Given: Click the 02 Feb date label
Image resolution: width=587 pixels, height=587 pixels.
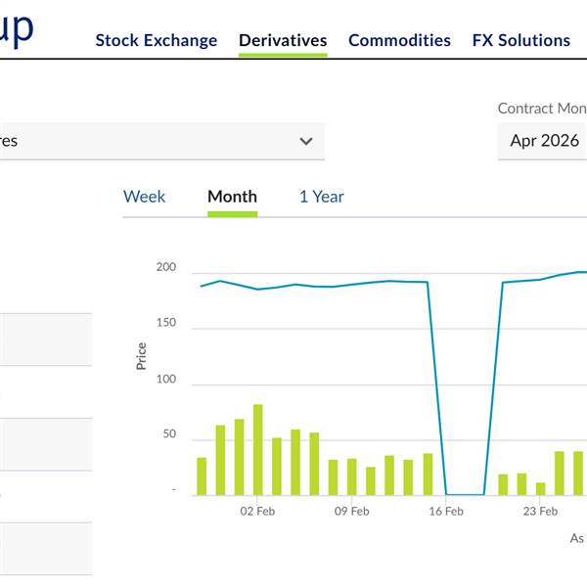Looking at the screenshot, I should [x=258, y=511].
